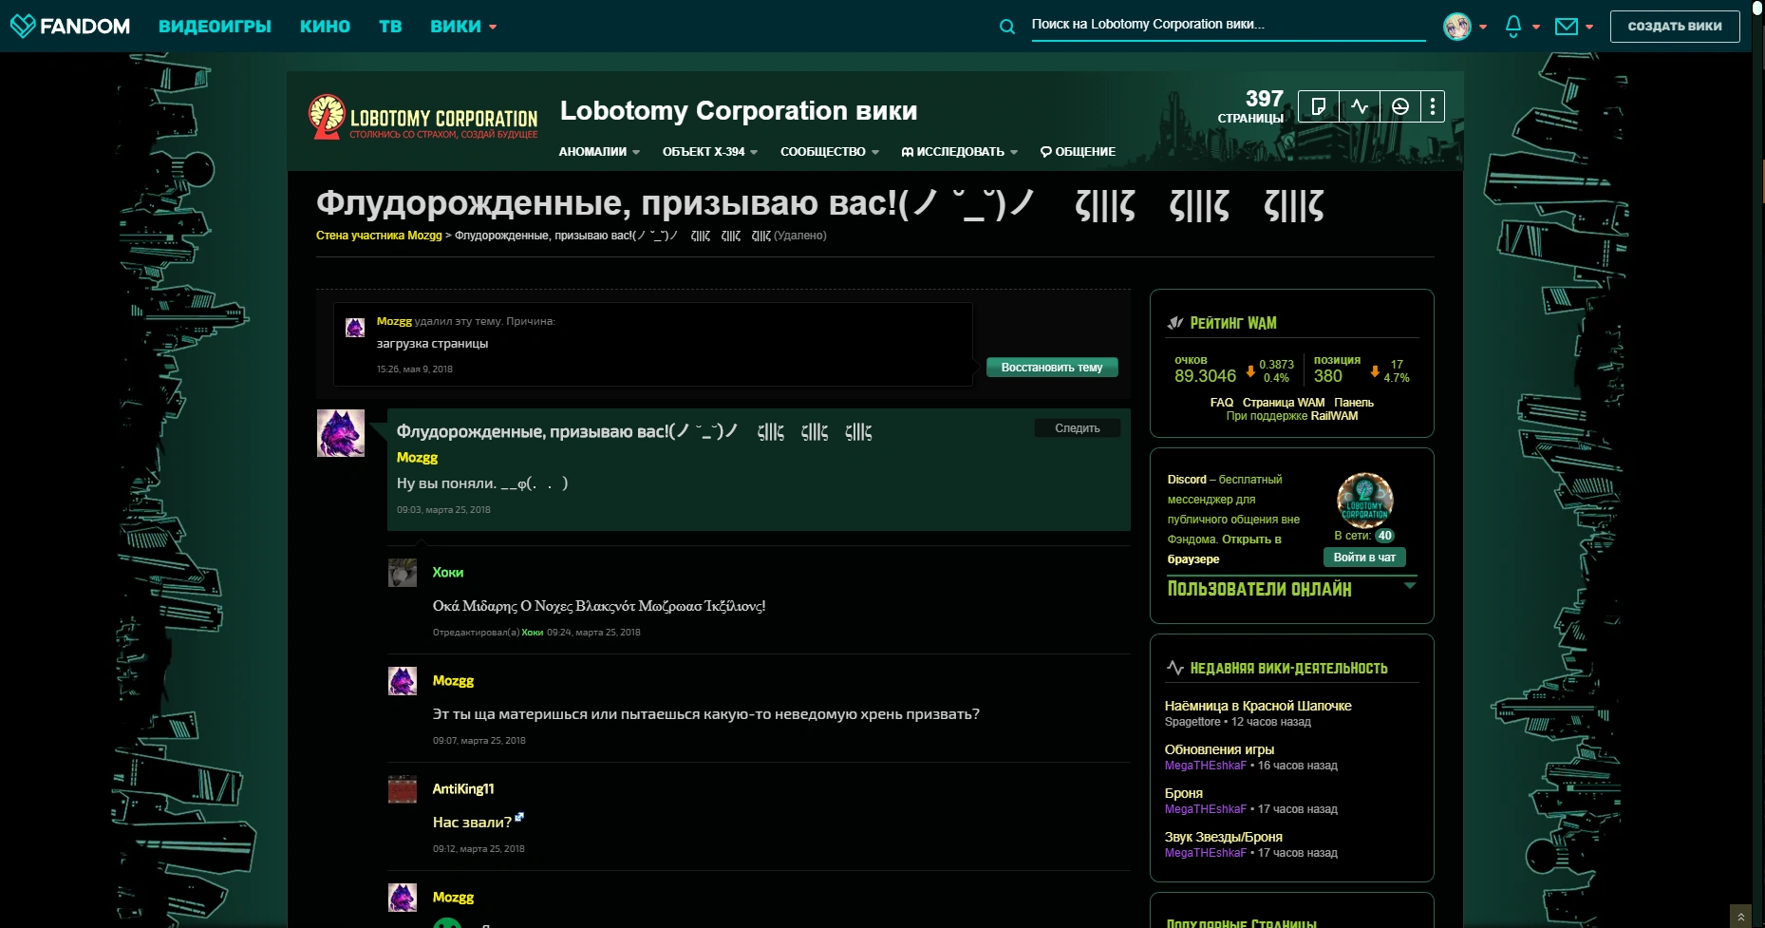This screenshot has height=928, width=1765.
Task: Select ВИДЕОИГРЫ in the top navigation
Action: [x=215, y=27]
